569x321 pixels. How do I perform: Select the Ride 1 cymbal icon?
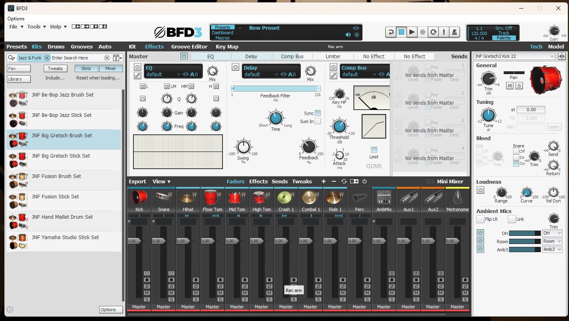coord(335,198)
